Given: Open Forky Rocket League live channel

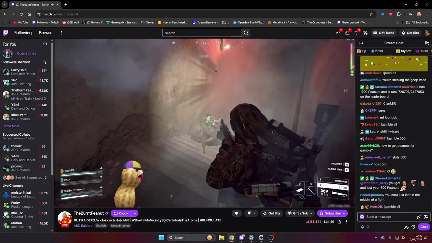Looking at the screenshot, I should pos(25,205).
